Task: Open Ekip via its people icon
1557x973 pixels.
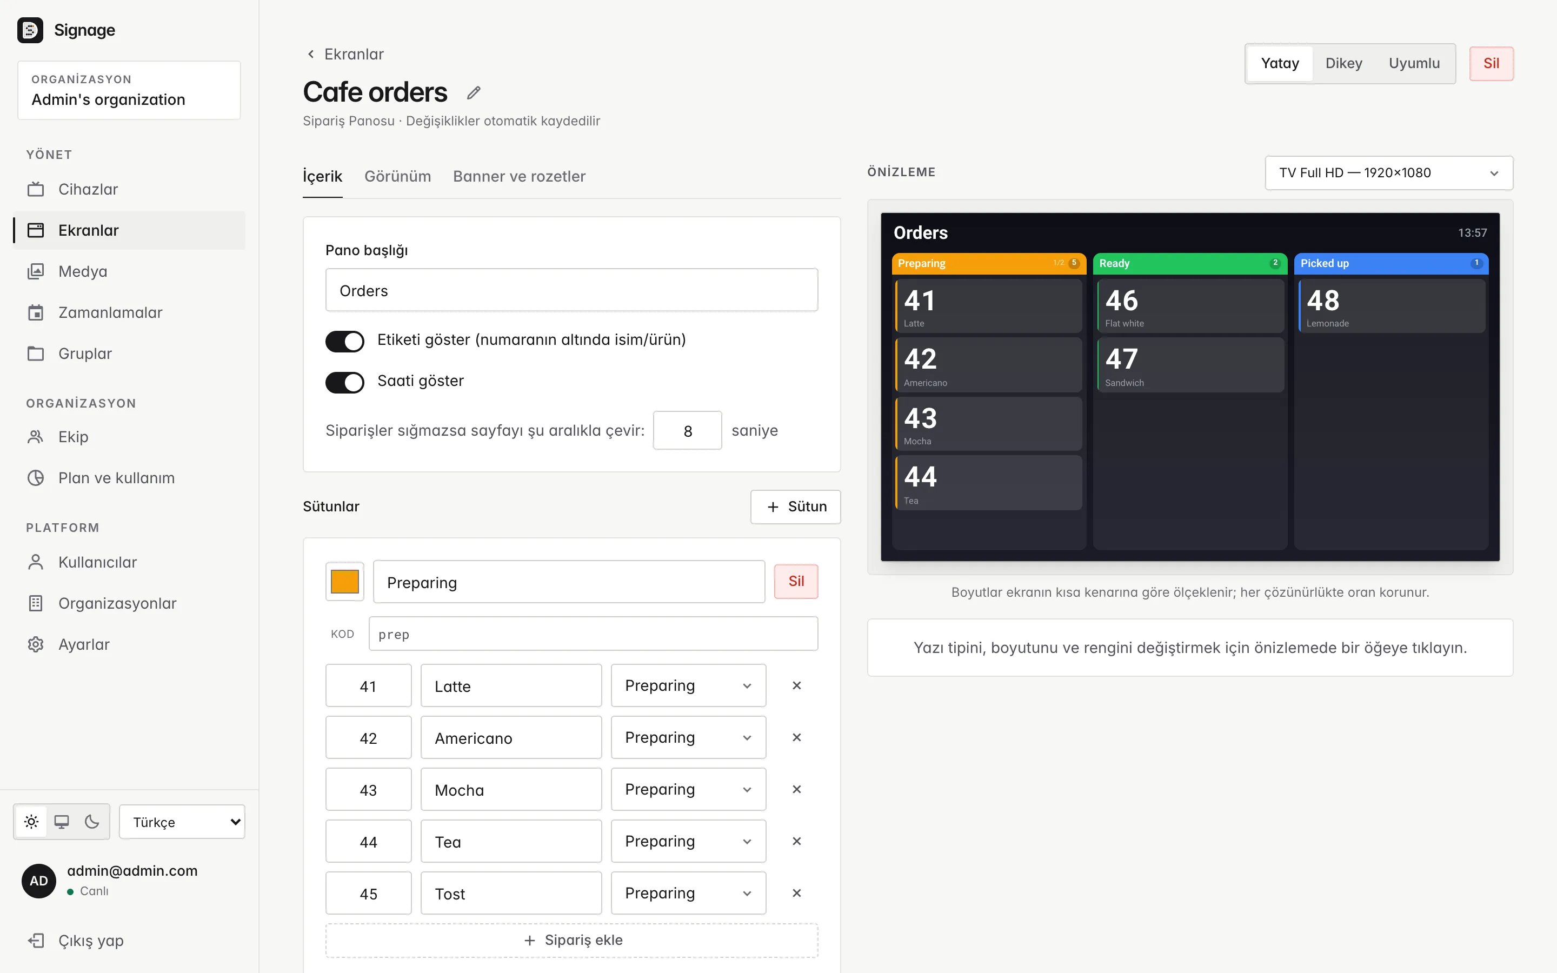Action: [36, 437]
